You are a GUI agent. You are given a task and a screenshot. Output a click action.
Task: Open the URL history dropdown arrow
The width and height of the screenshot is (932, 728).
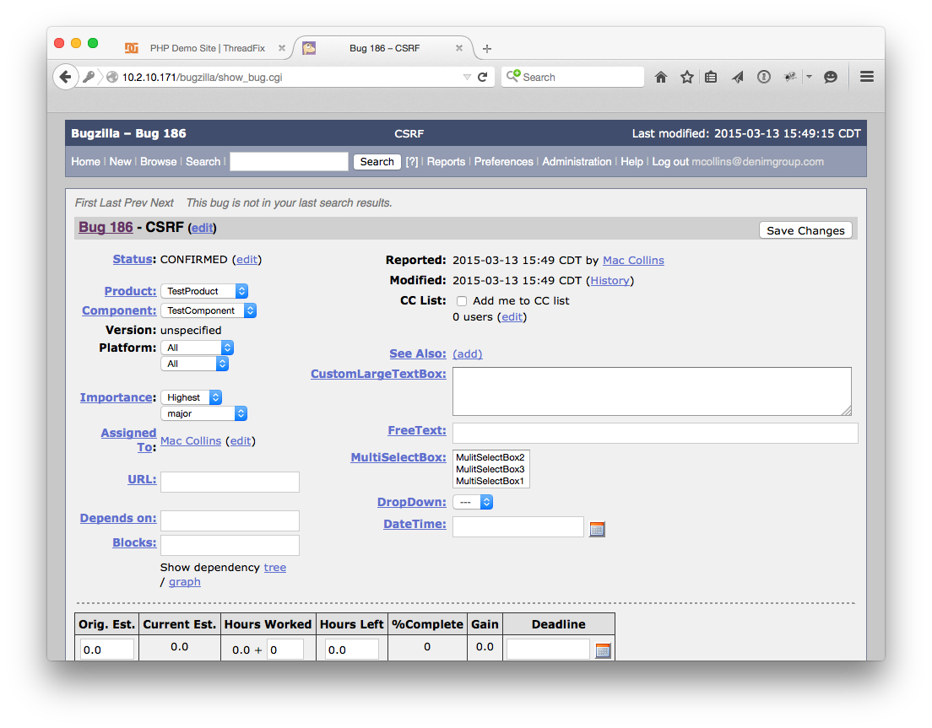[467, 78]
